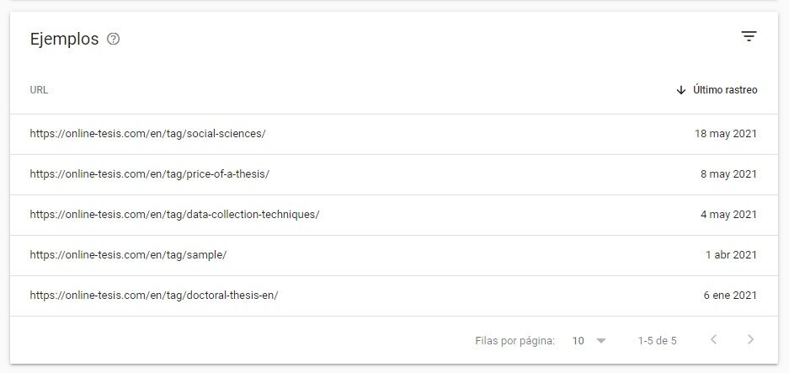The width and height of the screenshot is (789, 373).
Task: Open the price-of-a-thesis tag URL row
Action: coord(394,174)
